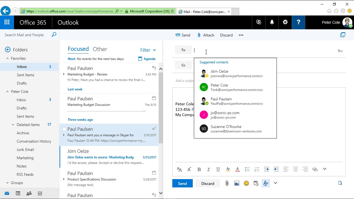Toggle bold formatting
Image resolution: width=354 pixels, height=199 pixels.
point(199,169)
